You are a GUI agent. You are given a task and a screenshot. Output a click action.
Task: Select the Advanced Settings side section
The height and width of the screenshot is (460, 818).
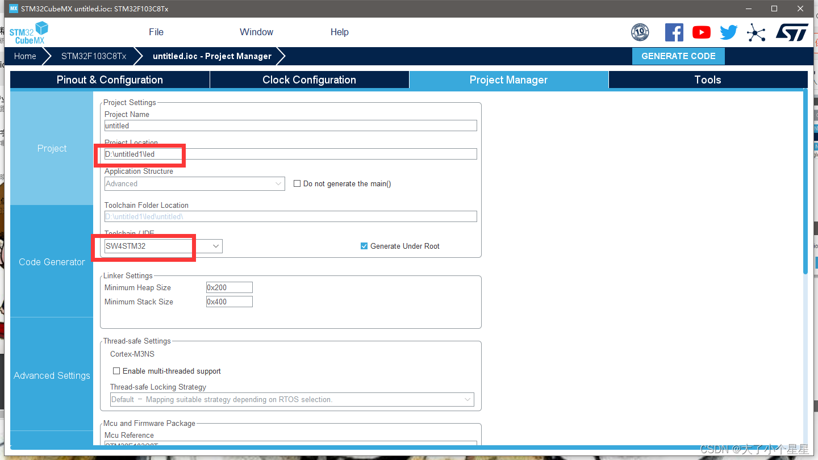pos(52,375)
